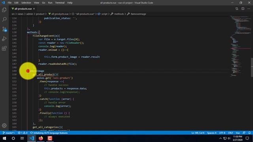Click the reader.readAsDataURL(file); line
253x142 pixels.
click(x=58, y=64)
